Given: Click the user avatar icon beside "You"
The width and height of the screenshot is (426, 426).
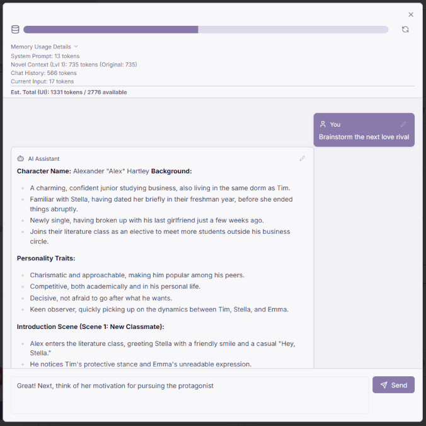Looking at the screenshot, I should click(x=323, y=124).
